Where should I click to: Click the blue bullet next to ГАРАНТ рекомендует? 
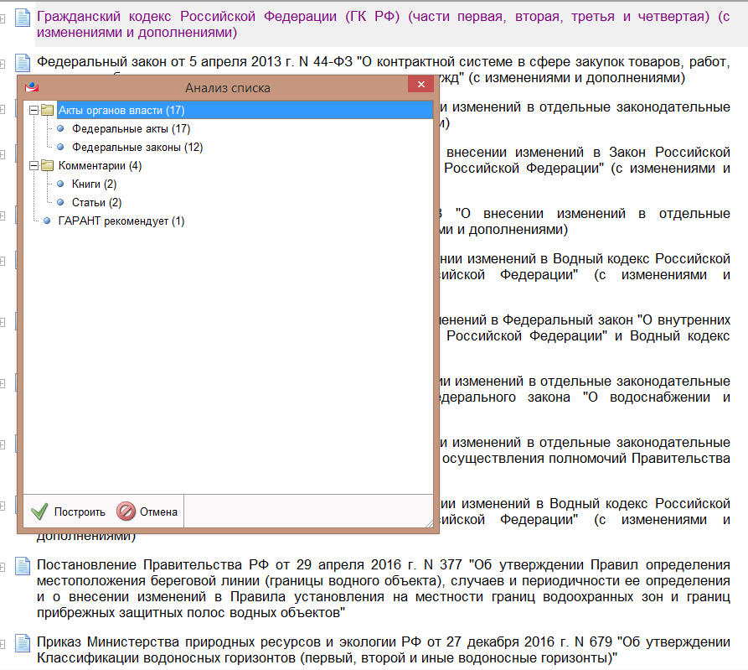click(x=47, y=221)
